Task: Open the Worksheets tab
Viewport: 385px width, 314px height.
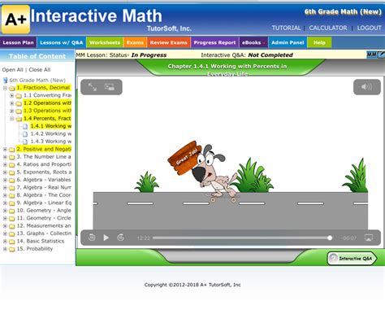Action: point(105,42)
